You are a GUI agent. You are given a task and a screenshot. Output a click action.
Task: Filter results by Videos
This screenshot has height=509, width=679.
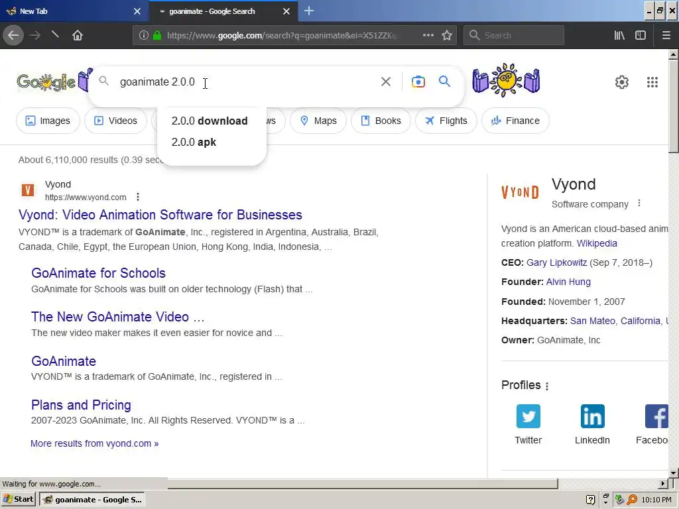tap(115, 121)
